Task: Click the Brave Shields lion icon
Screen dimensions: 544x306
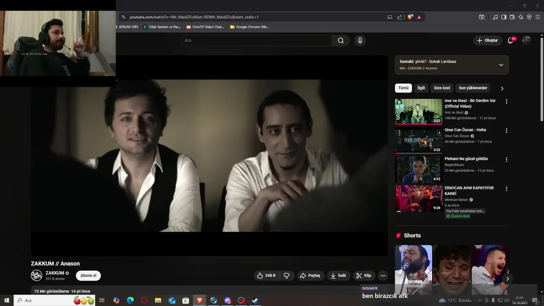Action: tap(410, 17)
